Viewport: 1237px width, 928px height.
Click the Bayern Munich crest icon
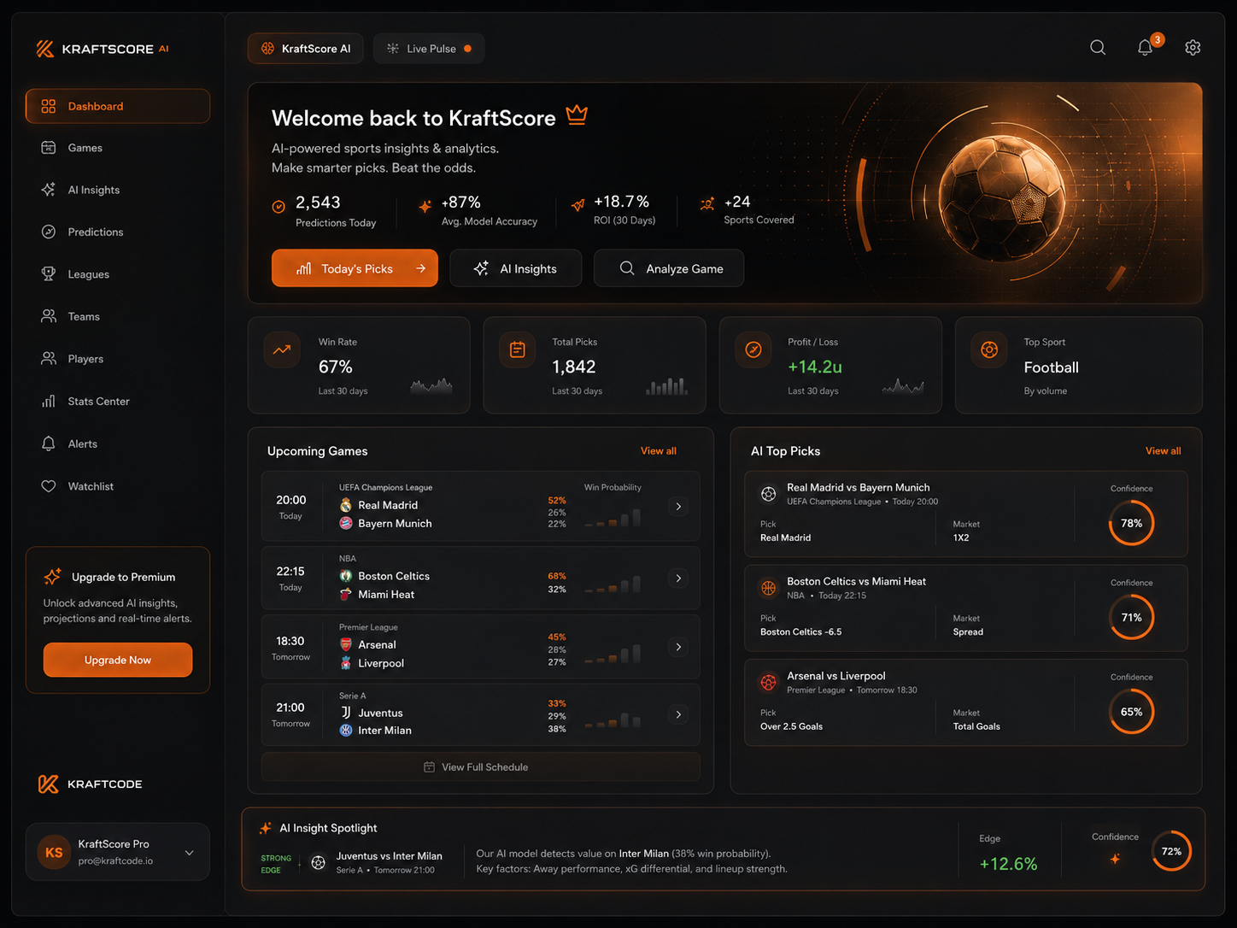point(346,523)
